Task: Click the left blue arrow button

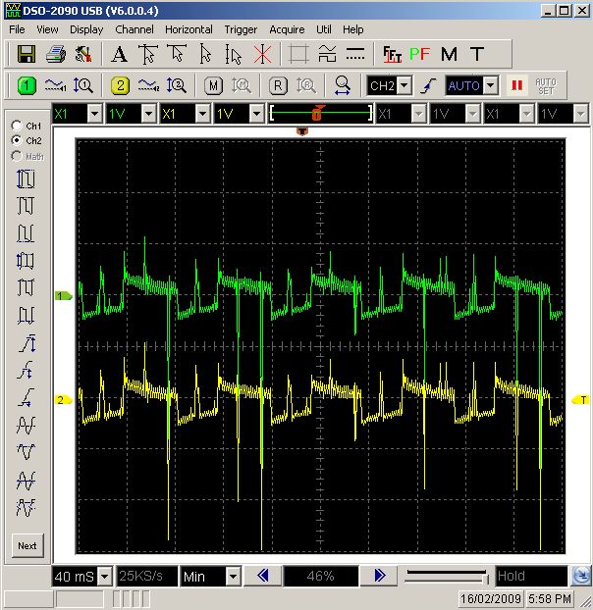Action: 263,576
